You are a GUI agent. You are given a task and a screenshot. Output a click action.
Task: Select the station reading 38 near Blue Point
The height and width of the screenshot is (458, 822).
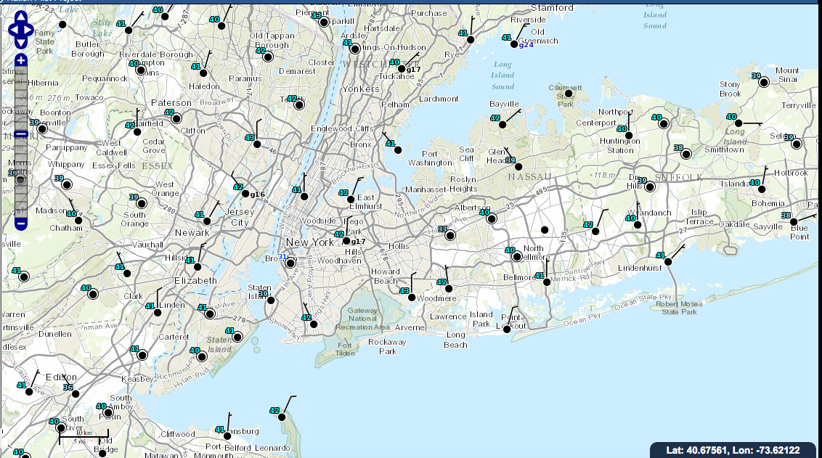pyautogui.click(x=794, y=222)
